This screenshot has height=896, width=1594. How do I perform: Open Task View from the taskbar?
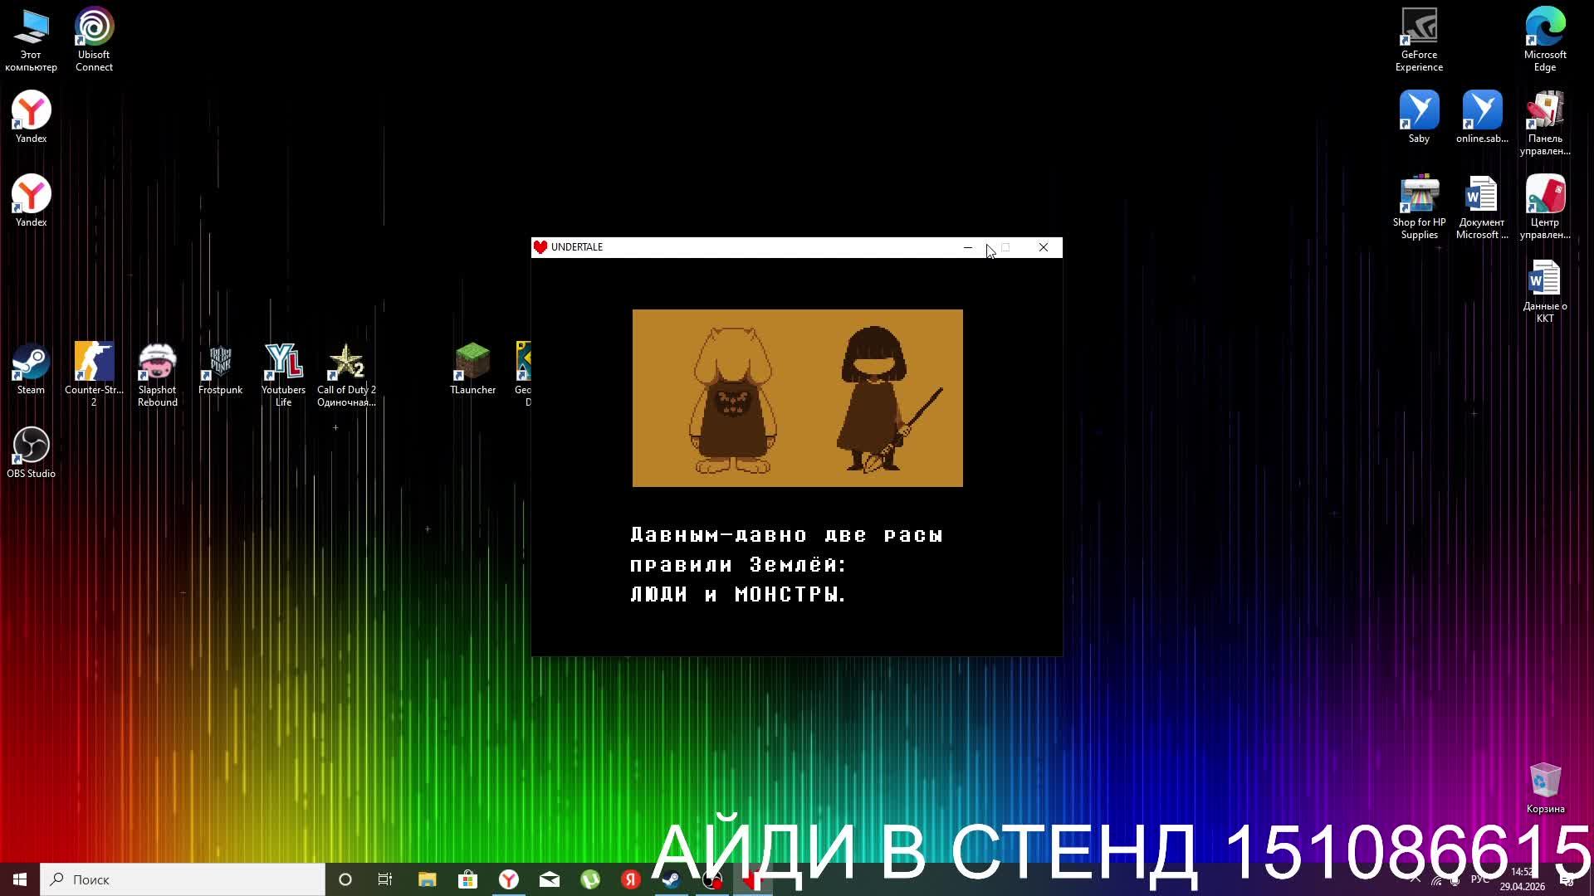[385, 879]
